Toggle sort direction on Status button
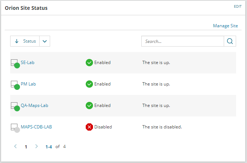The image size is (247, 163). [x=25, y=41]
